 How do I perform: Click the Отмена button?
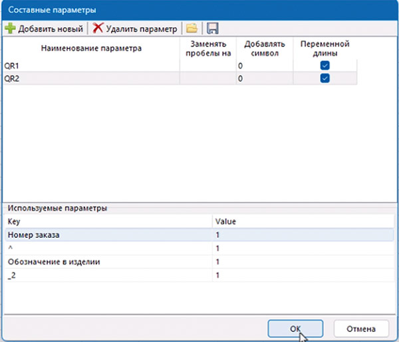(x=360, y=328)
